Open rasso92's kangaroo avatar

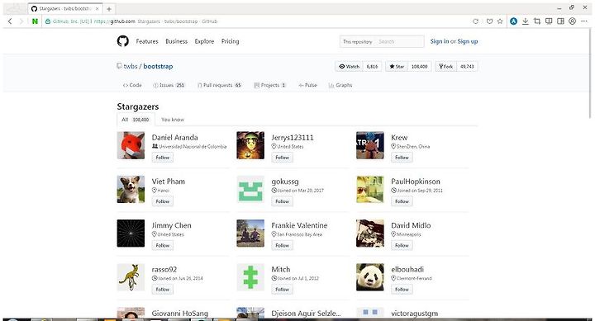coord(131,277)
